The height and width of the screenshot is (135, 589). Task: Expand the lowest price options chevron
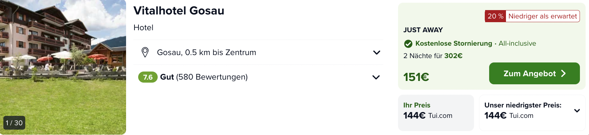point(577,110)
